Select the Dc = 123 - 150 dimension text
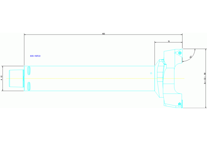Screen dimensions: 207x141 point(205,78)
